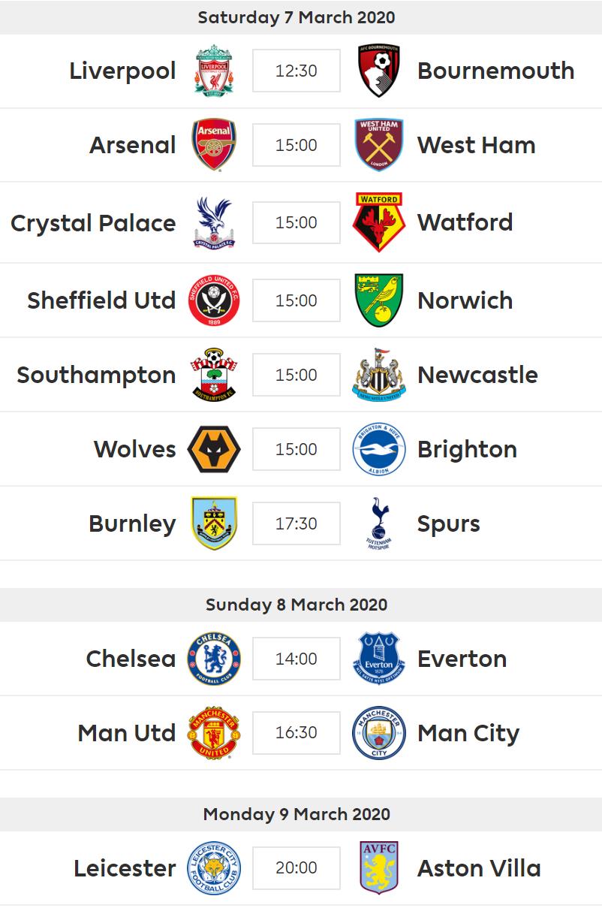602x908 pixels.
Task: Select the Everton team name
Action: point(462,659)
